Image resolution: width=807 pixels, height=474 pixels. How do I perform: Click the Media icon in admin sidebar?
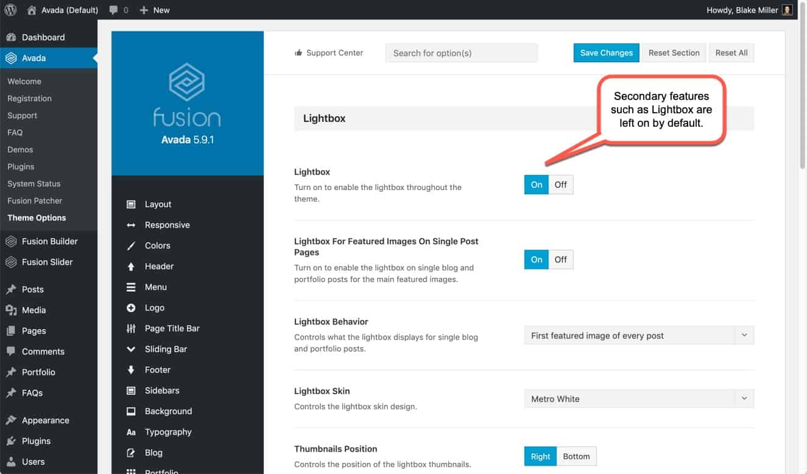coord(11,310)
